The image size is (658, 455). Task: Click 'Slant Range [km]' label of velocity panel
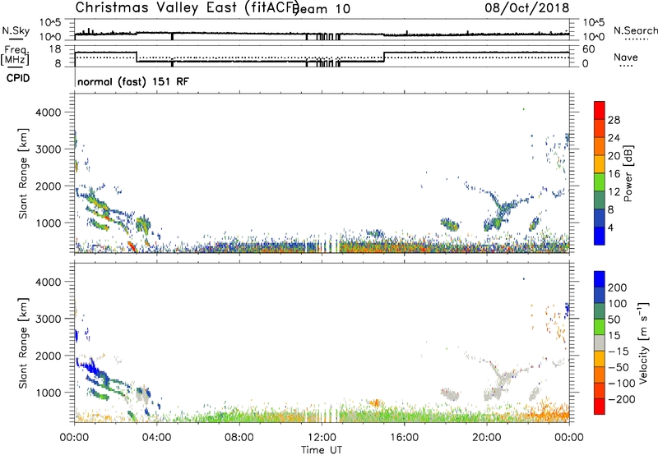point(23,343)
